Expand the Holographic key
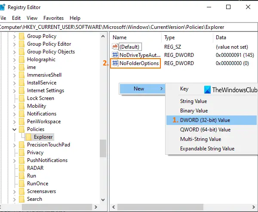The image size is (258, 212). (15, 59)
